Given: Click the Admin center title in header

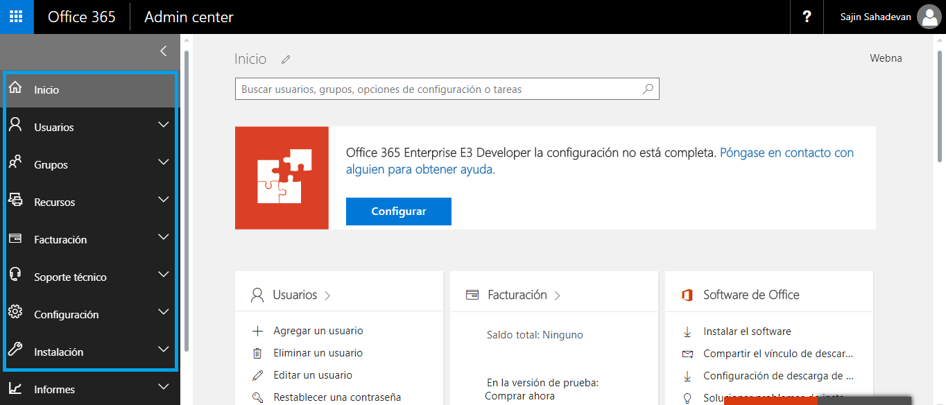Looking at the screenshot, I should point(189,17).
